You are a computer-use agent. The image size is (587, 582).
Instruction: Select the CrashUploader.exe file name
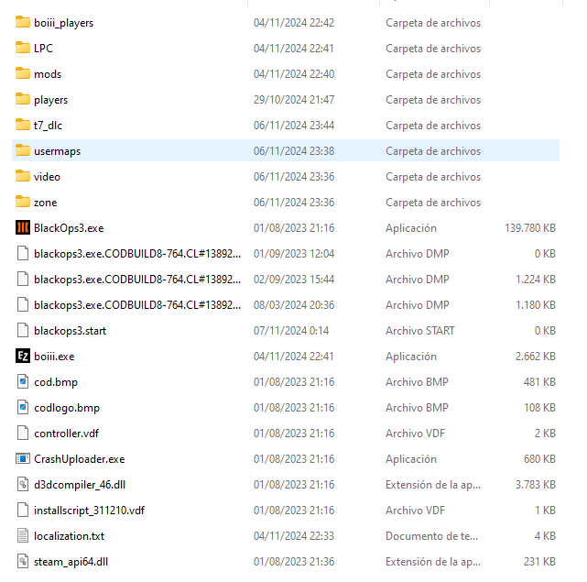[80, 459]
